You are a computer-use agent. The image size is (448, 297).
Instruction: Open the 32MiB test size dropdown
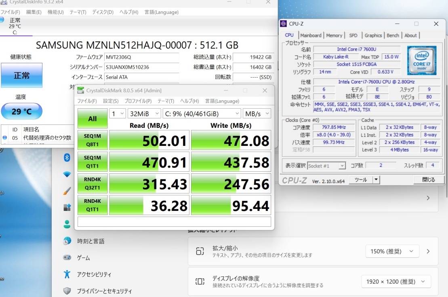[144, 114]
